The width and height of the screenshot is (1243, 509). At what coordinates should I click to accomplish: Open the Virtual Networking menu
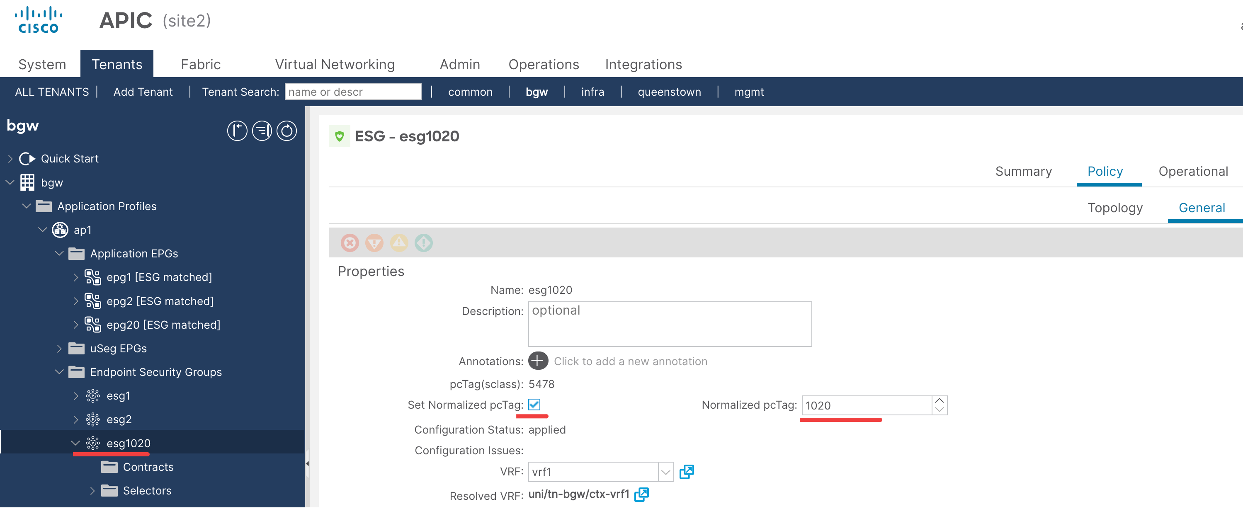click(335, 64)
